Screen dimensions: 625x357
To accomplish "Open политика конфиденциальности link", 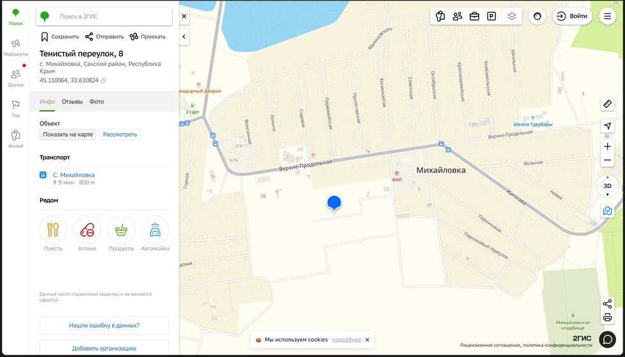I will click(x=557, y=346).
